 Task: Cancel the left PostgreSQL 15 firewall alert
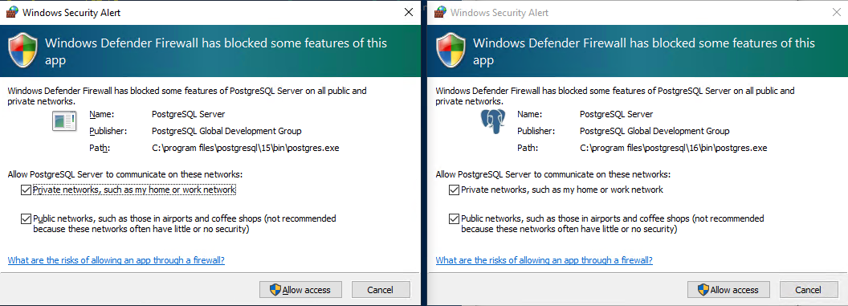point(380,290)
